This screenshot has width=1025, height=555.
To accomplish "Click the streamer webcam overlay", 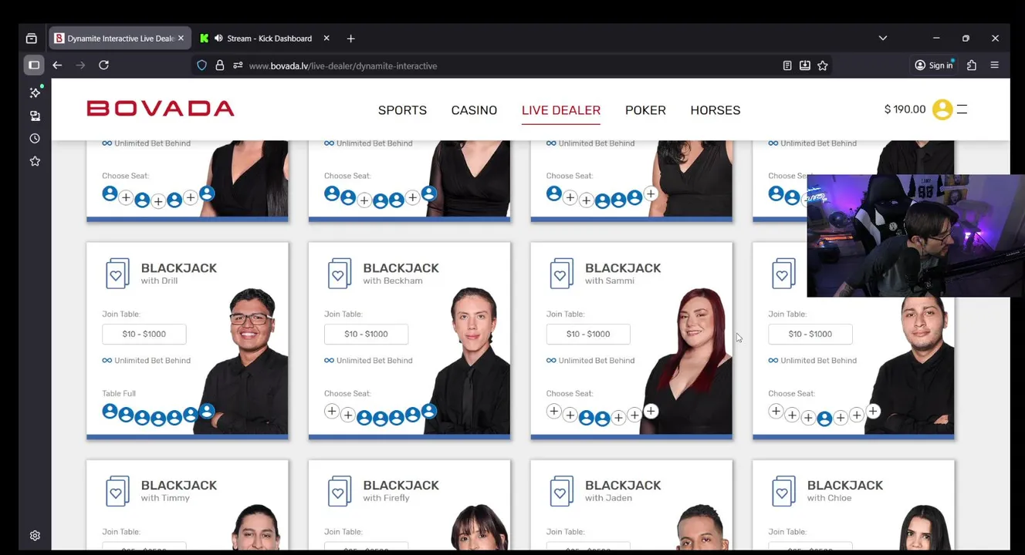I will click(x=915, y=236).
